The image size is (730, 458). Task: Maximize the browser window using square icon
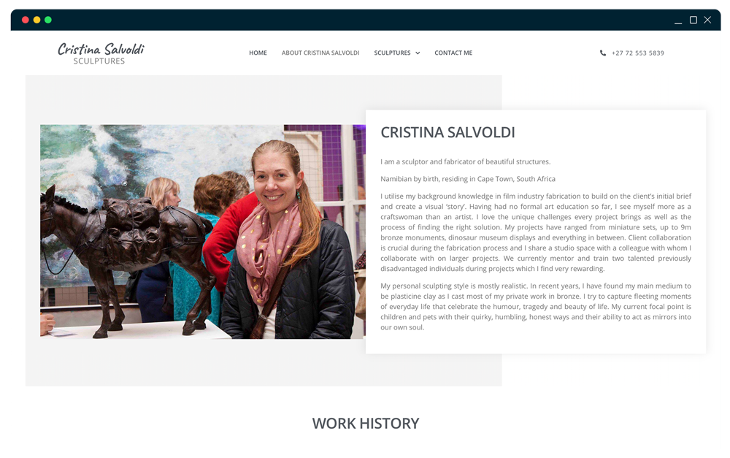pyautogui.click(x=693, y=20)
